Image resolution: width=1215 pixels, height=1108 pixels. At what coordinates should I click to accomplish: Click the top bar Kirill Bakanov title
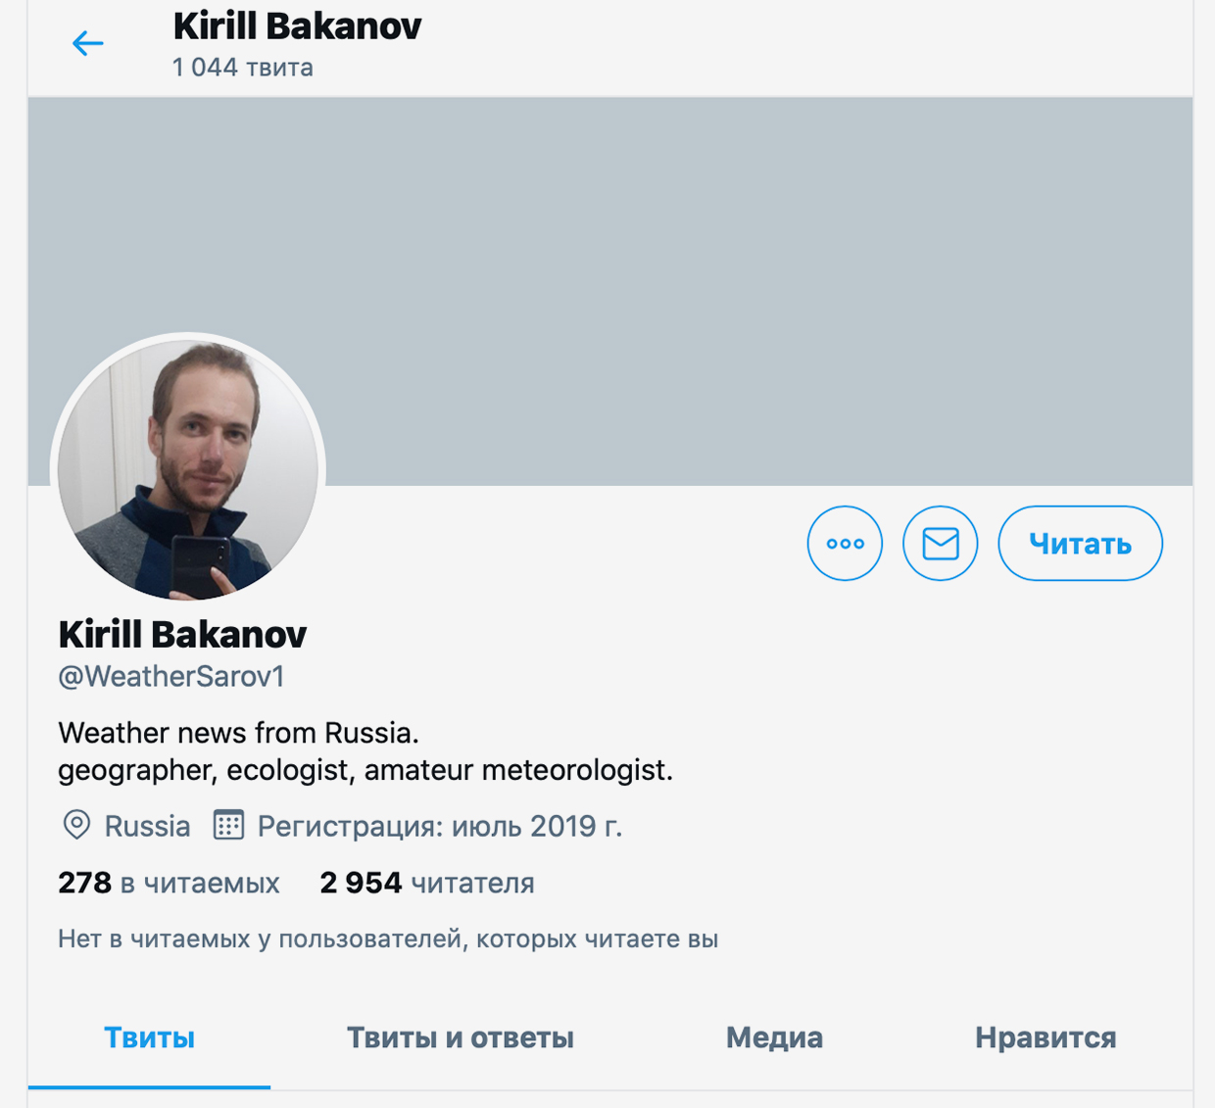click(297, 26)
